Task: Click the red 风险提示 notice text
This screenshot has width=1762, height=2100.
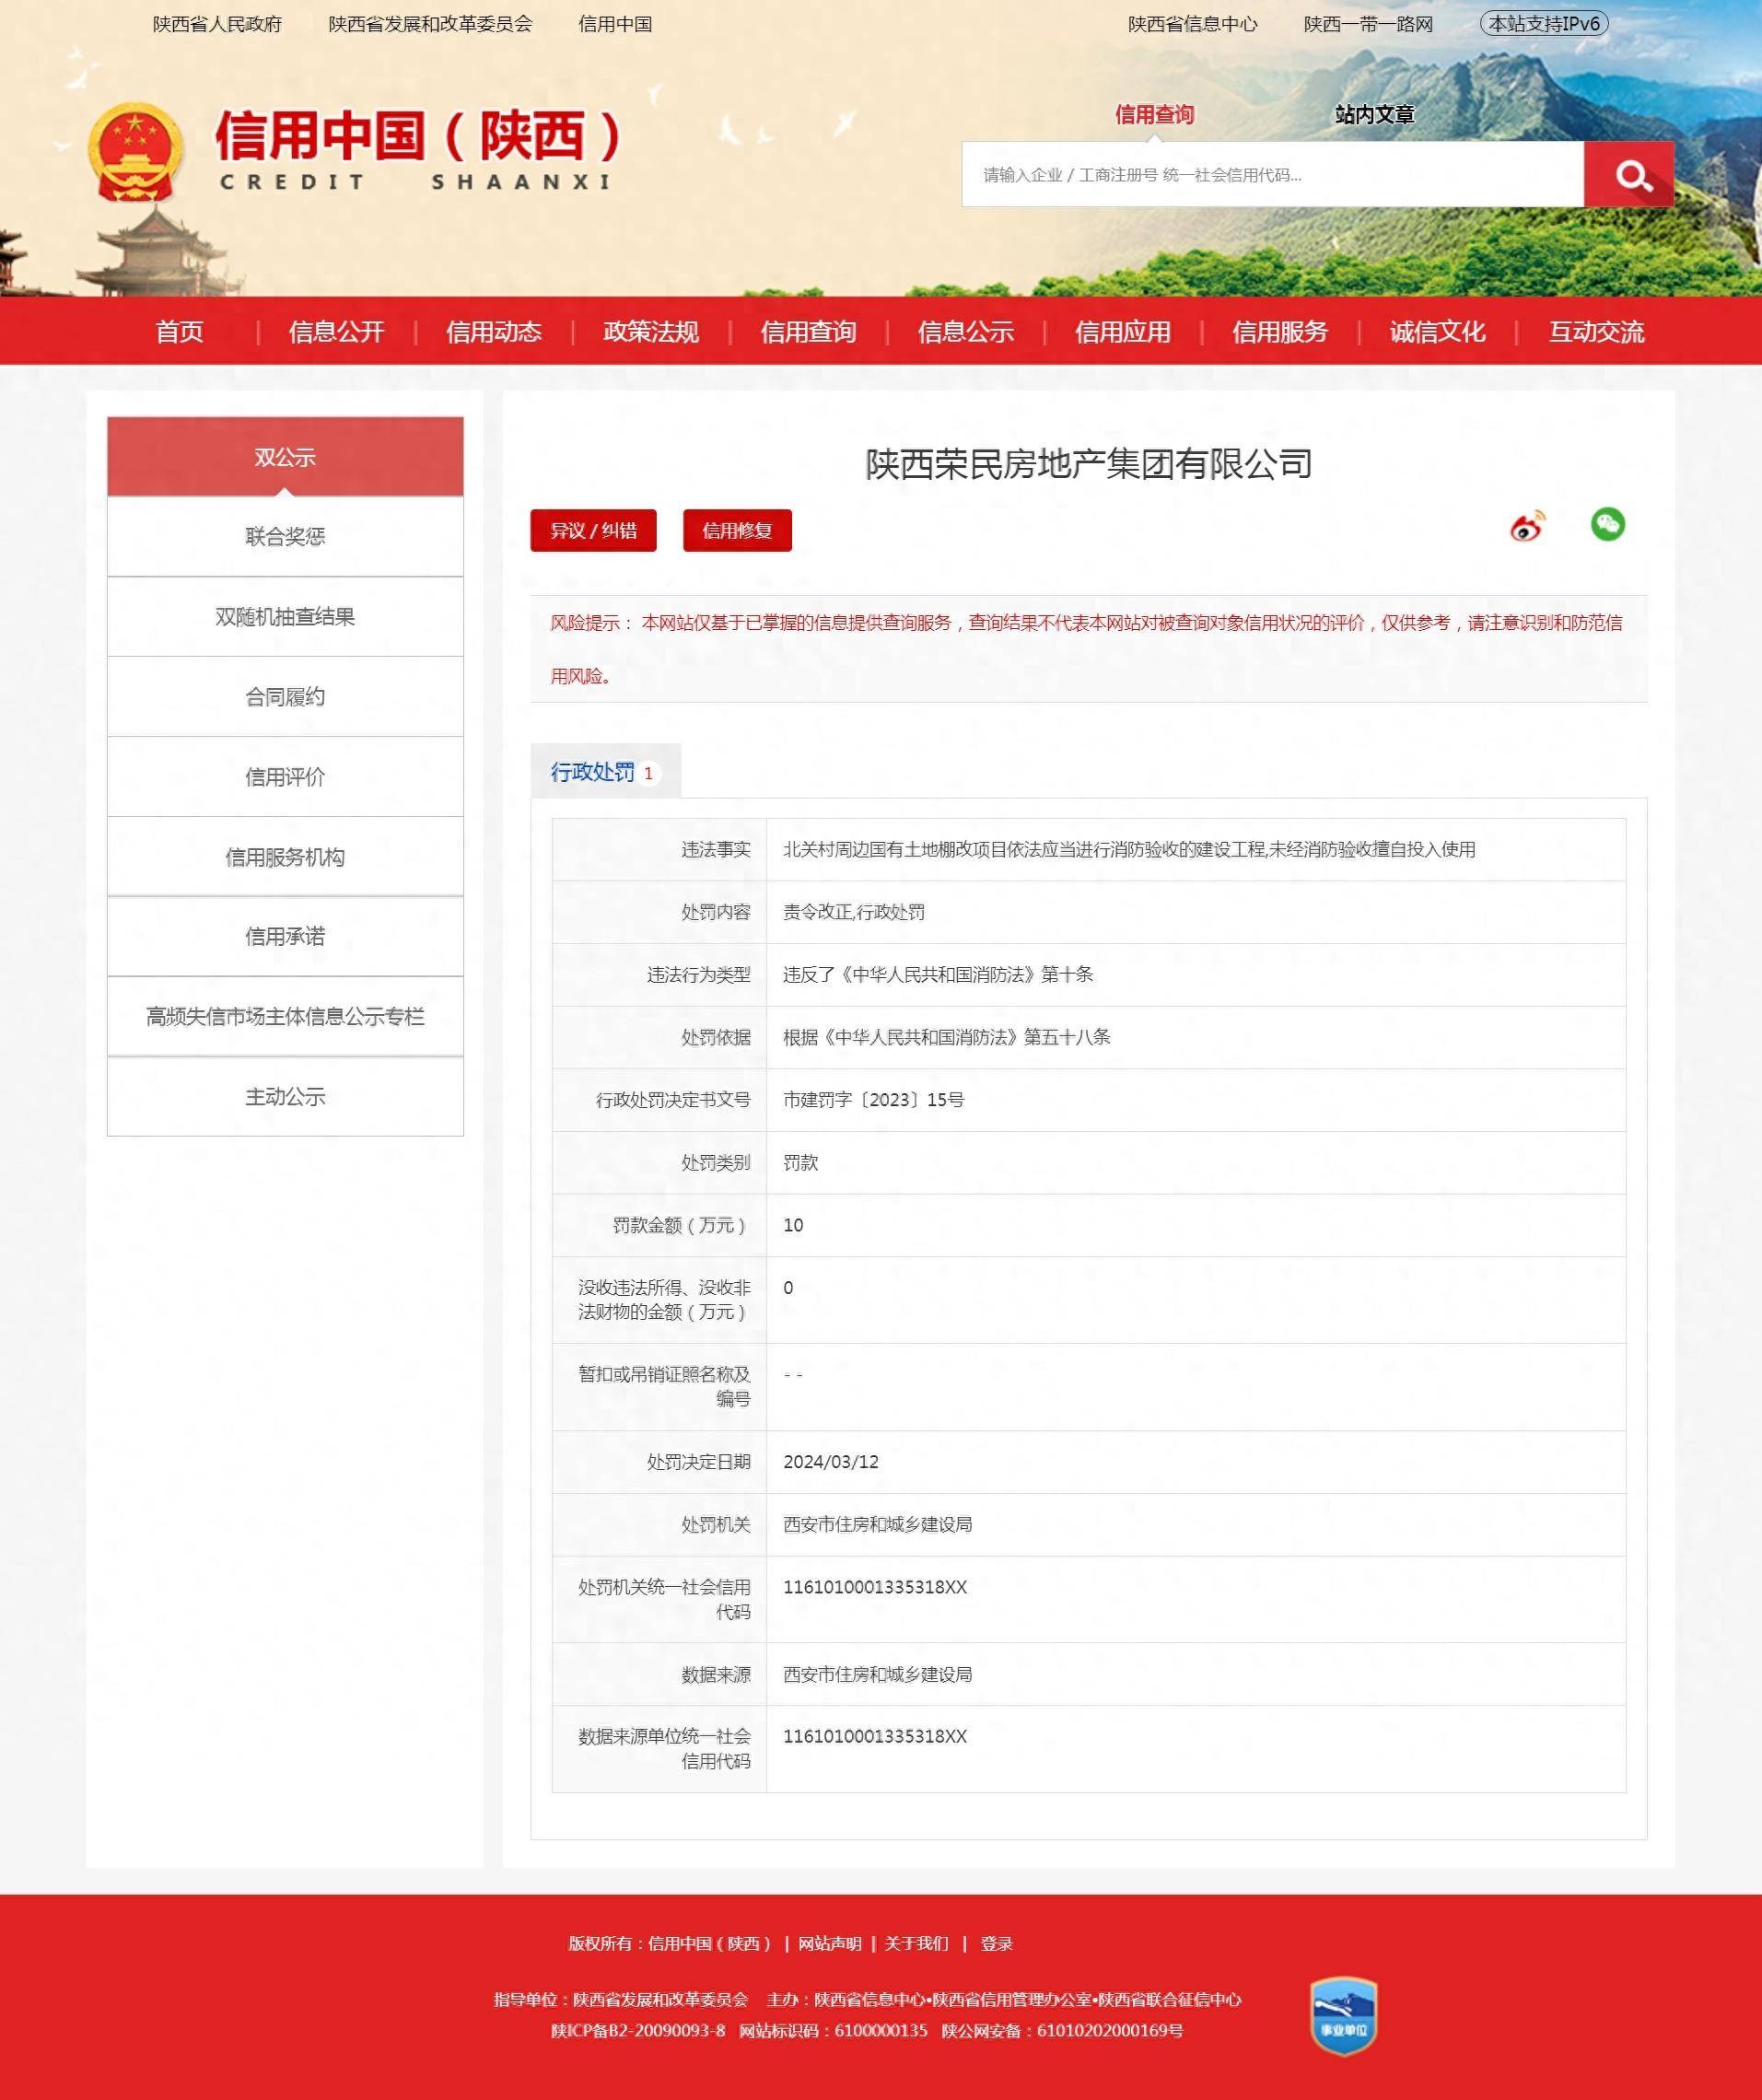Action: tap(1086, 649)
